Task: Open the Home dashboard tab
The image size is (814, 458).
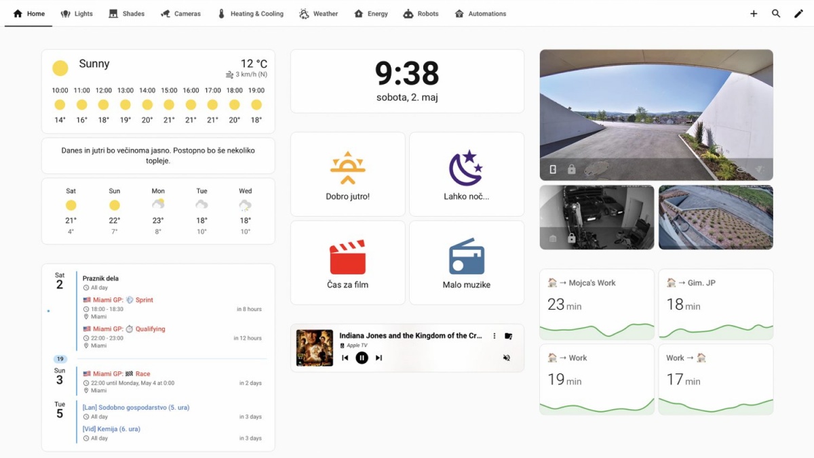Action: click(x=28, y=14)
